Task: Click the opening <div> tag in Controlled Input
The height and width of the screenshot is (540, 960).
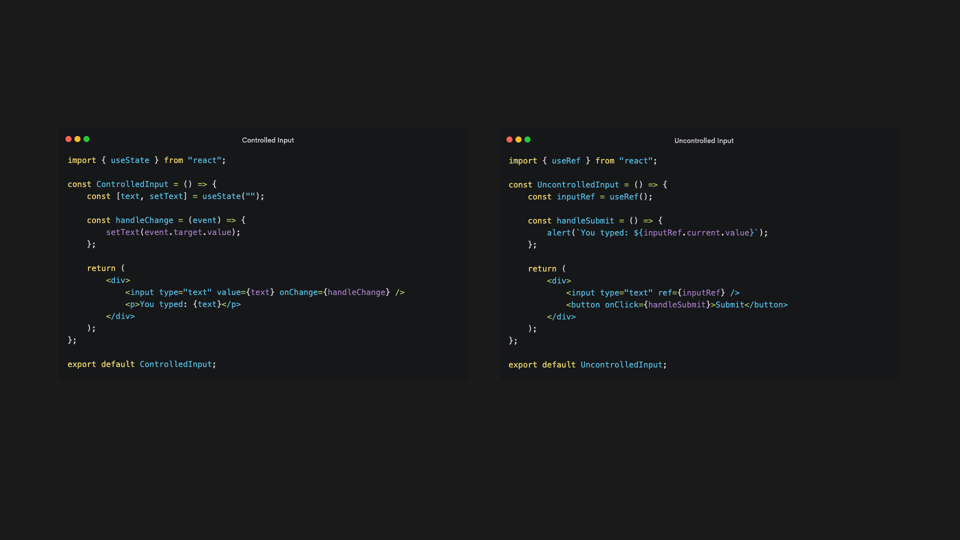Action: coord(118,280)
